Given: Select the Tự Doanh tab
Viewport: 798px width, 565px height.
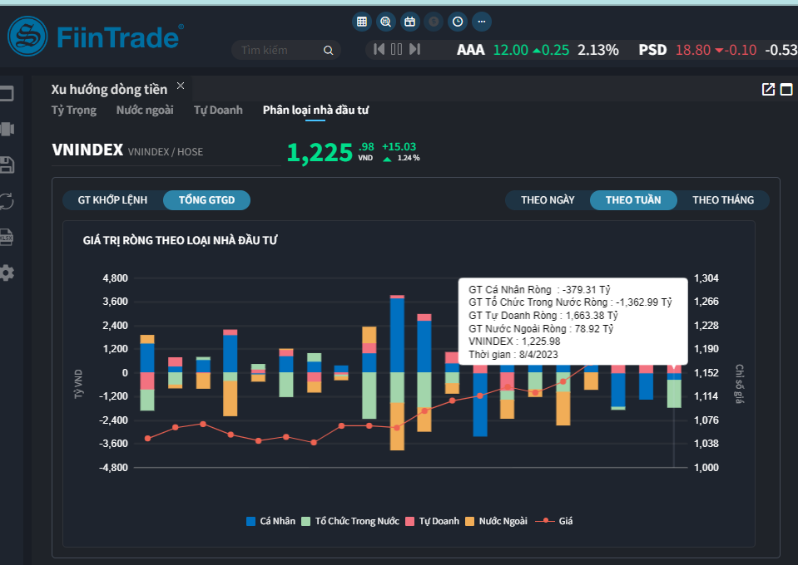Looking at the screenshot, I should point(218,110).
